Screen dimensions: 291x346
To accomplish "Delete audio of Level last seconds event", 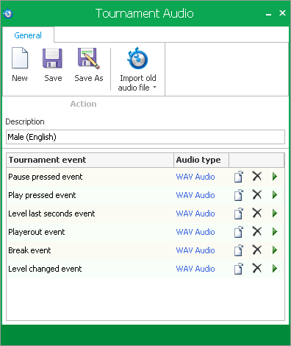I will point(257,213).
